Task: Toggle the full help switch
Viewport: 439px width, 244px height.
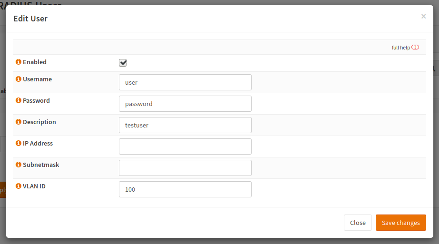Action: pyautogui.click(x=415, y=48)
